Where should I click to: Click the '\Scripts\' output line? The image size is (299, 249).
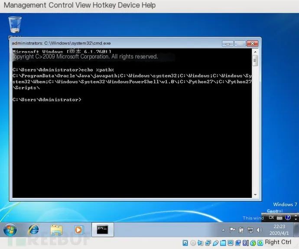(26, 88)
